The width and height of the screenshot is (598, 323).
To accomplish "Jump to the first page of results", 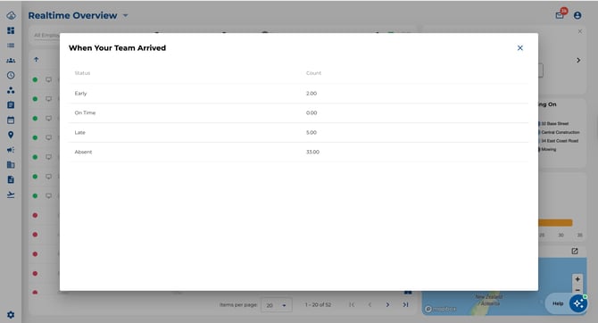I will (x=352, y=304).
